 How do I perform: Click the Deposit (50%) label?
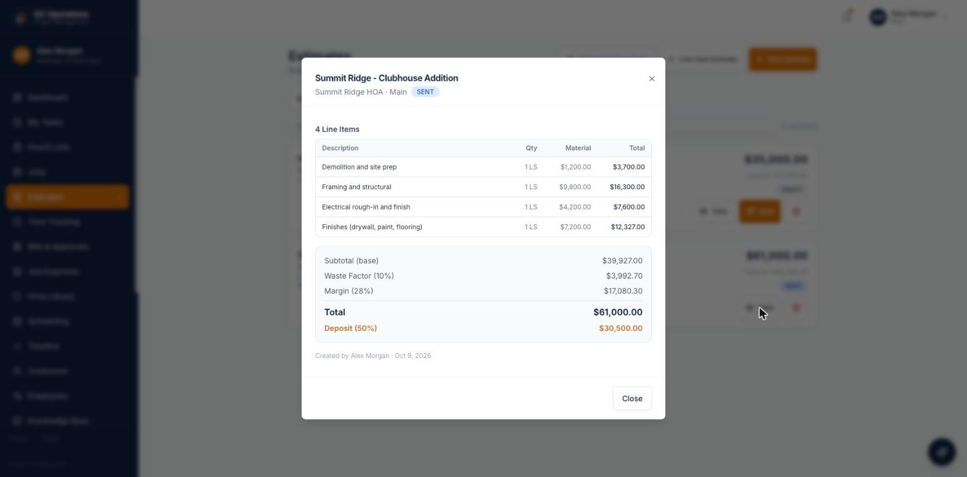pos(350,328)
